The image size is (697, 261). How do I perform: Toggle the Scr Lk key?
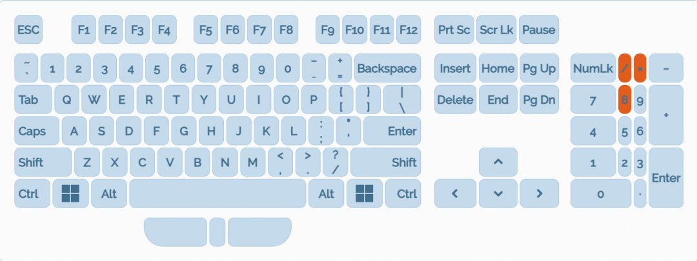click(496, 30)
